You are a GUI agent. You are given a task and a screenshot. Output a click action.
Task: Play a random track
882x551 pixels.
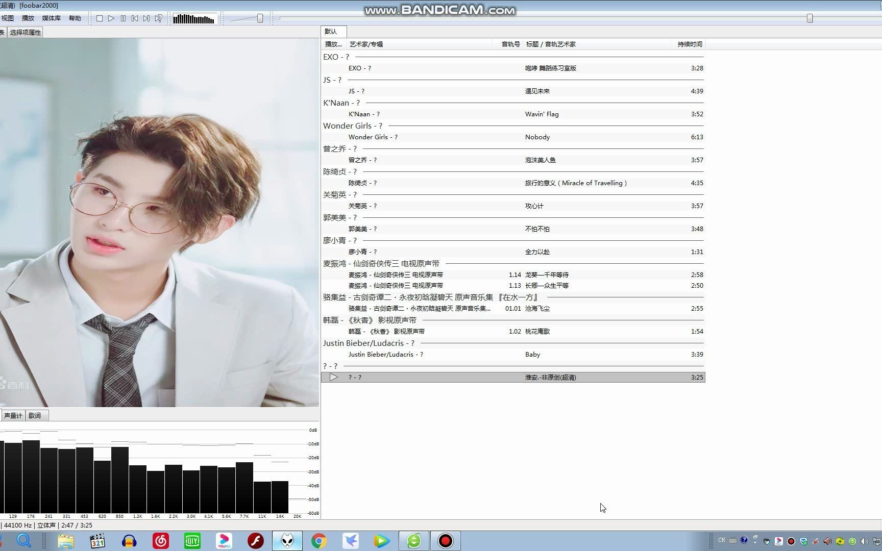click(x=159, y=18)
